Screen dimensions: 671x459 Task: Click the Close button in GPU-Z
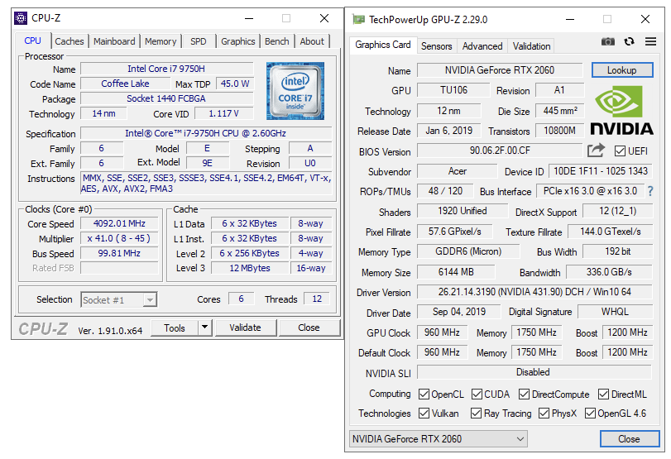629,439
